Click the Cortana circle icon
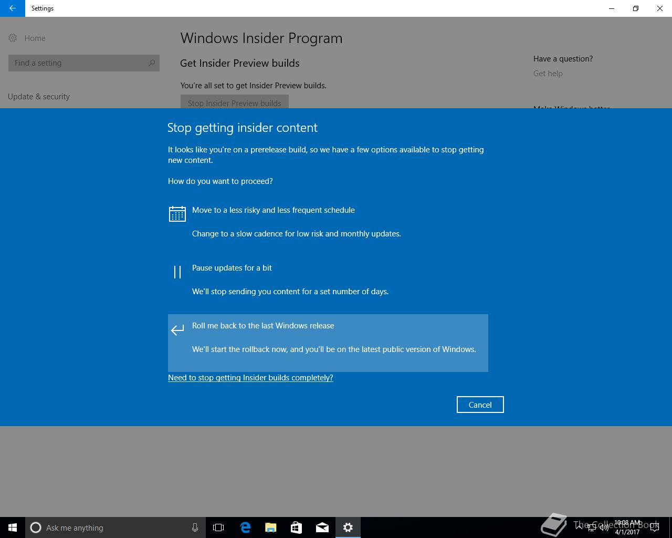 tap(36, 527)
